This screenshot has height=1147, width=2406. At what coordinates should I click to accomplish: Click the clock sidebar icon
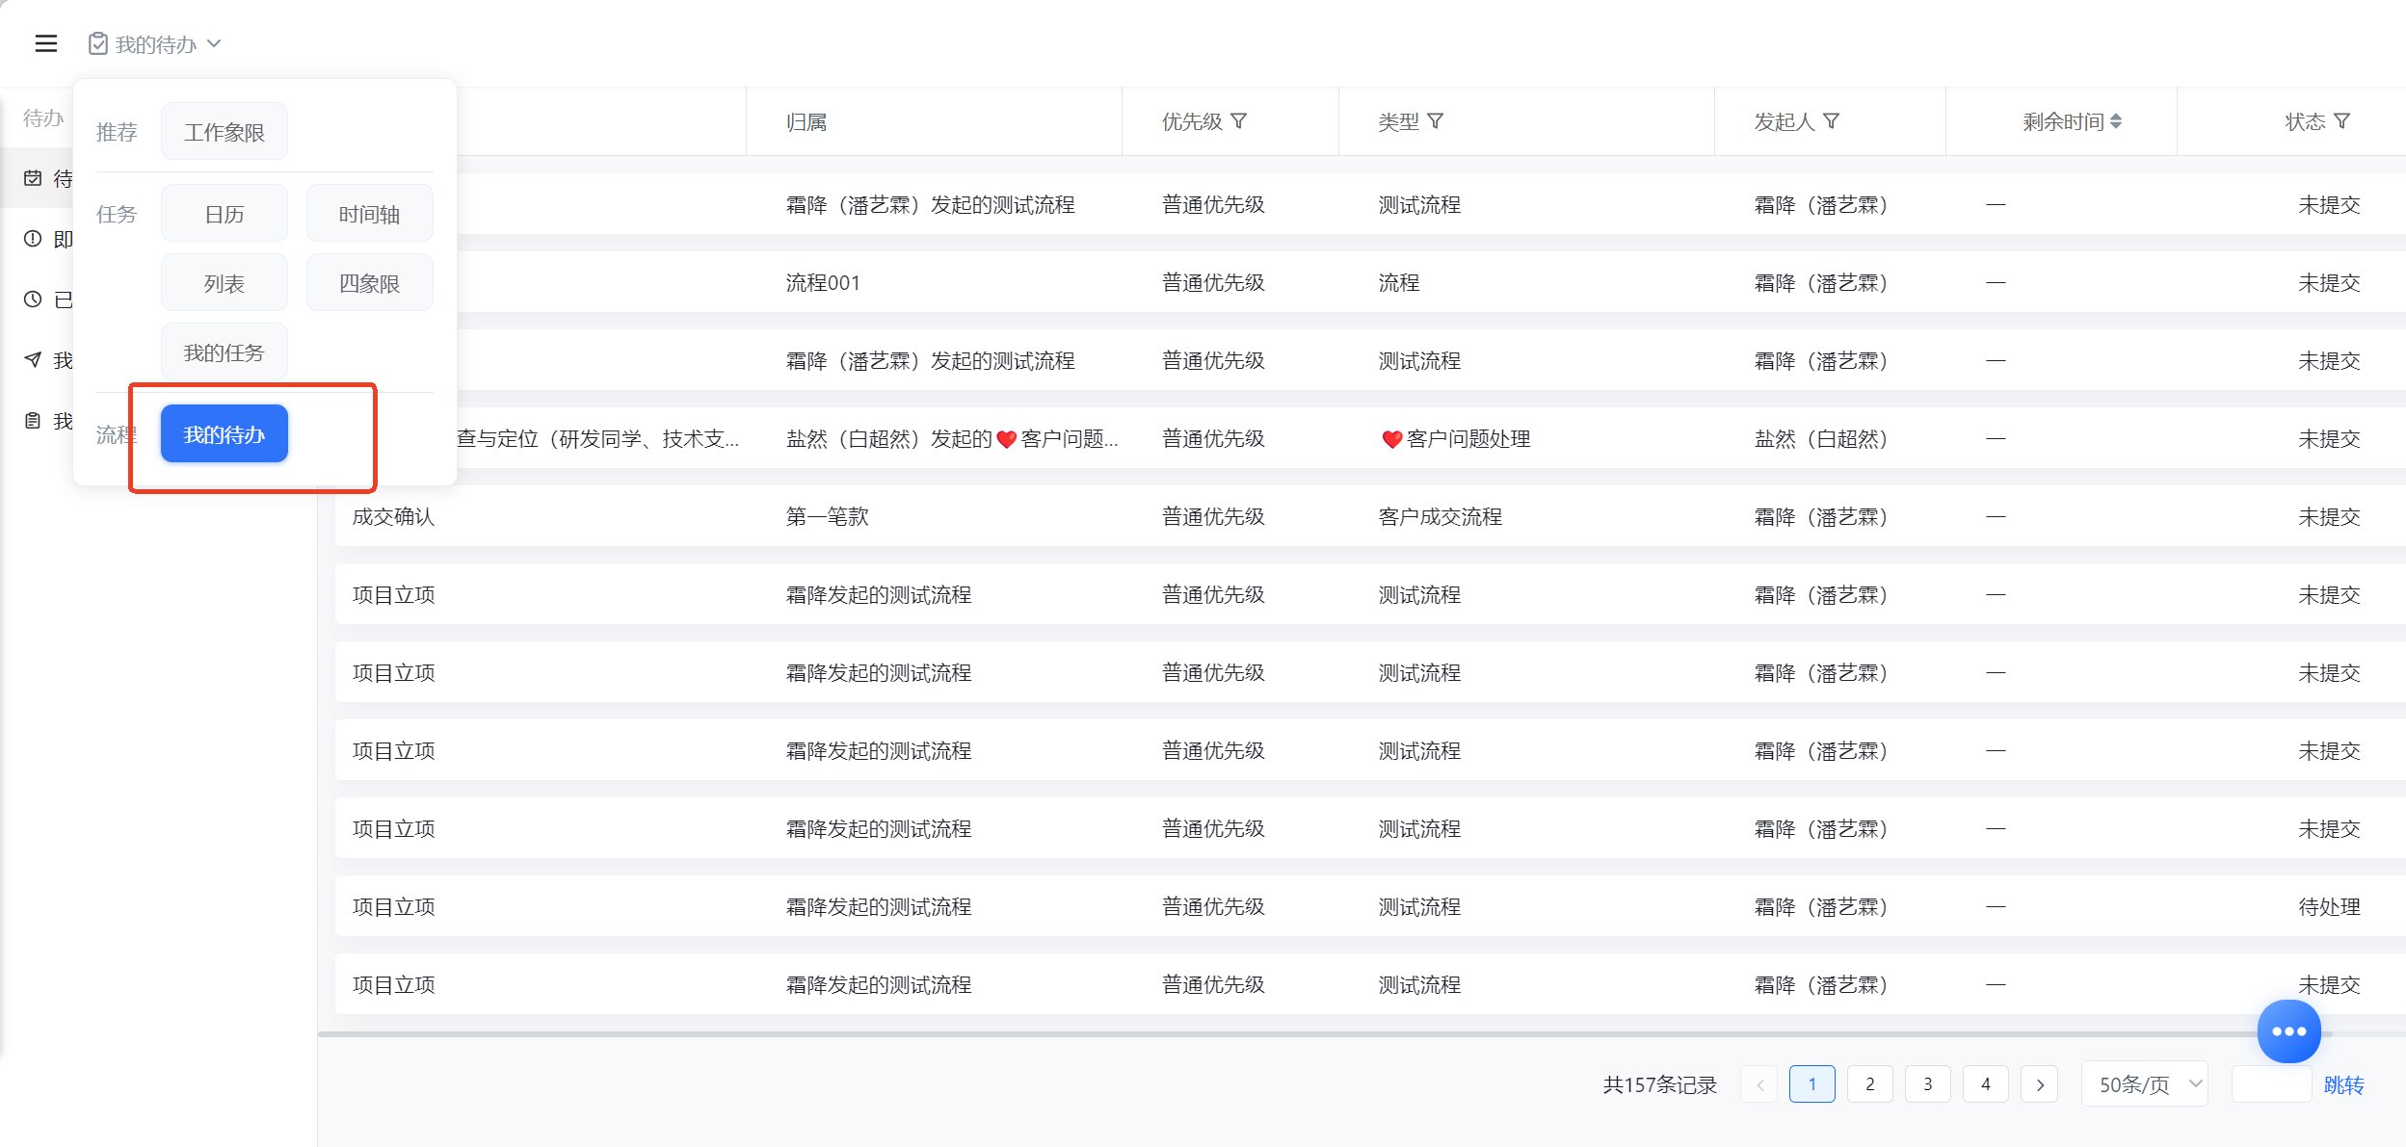(x=34, y=300)
